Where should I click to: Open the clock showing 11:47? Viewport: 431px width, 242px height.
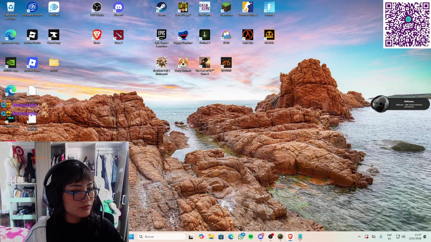click(x=415, y=237)
